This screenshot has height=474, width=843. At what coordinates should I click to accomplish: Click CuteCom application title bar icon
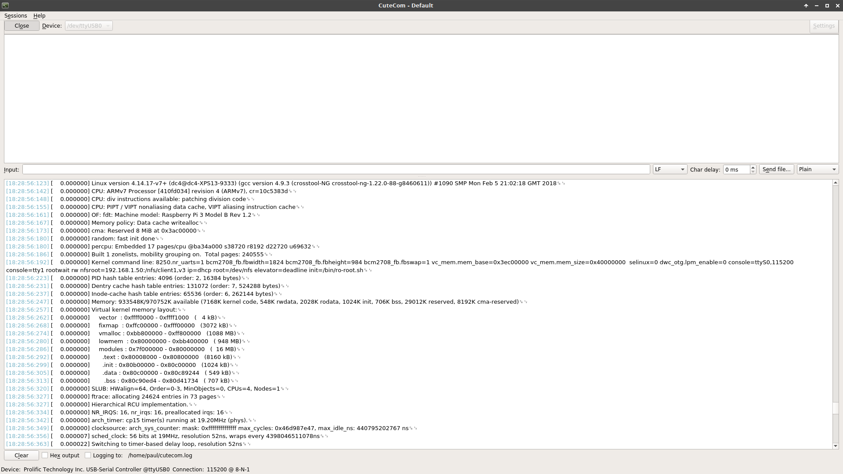tap(5, 5)
